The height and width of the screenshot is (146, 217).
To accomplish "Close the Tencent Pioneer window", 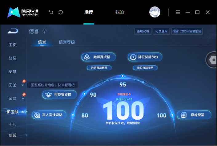I will coord(208,12).
